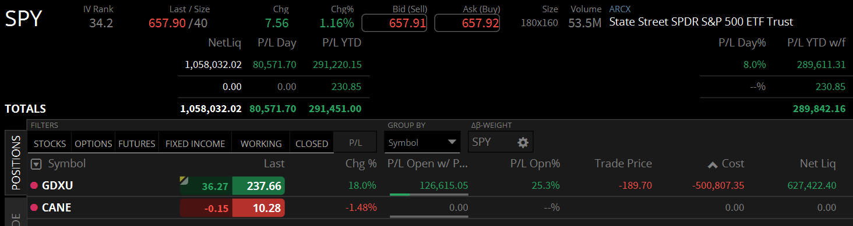Click the red dot beside CANE
This screenshot has height=226, width=853.
click(34, 207)
